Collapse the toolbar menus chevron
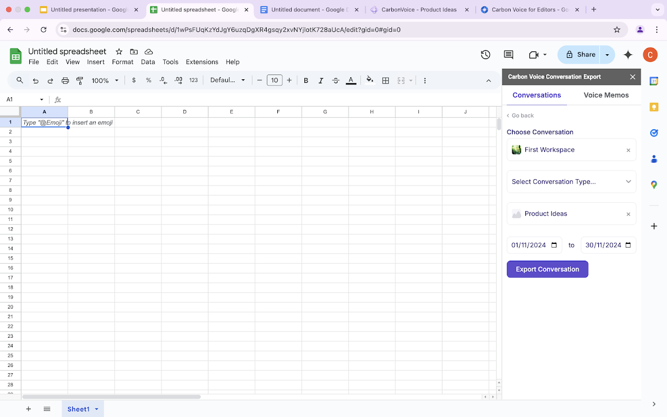The width and height of the screenshot is (667, 417). (x=488, y=81)
